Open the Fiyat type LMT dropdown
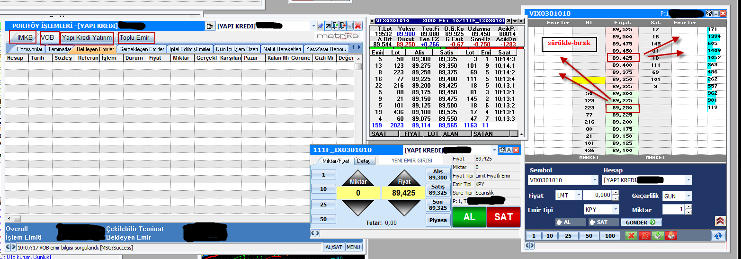The width and height of the screenshot is (741, 259). point(579,195)
